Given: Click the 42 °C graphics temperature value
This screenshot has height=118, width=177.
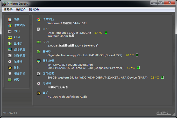Looking at the screenshot, I should pos(131,68).
